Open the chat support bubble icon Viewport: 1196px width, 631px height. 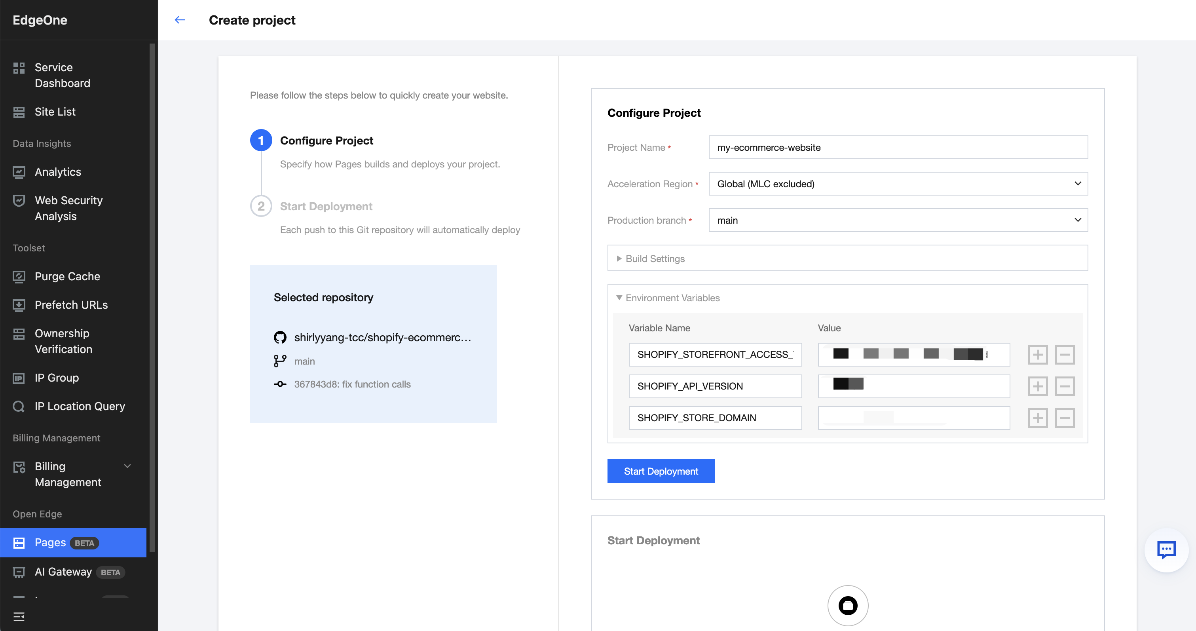[1166, 550]
